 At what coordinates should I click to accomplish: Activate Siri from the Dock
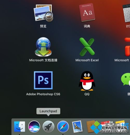(x=34, y=126)
